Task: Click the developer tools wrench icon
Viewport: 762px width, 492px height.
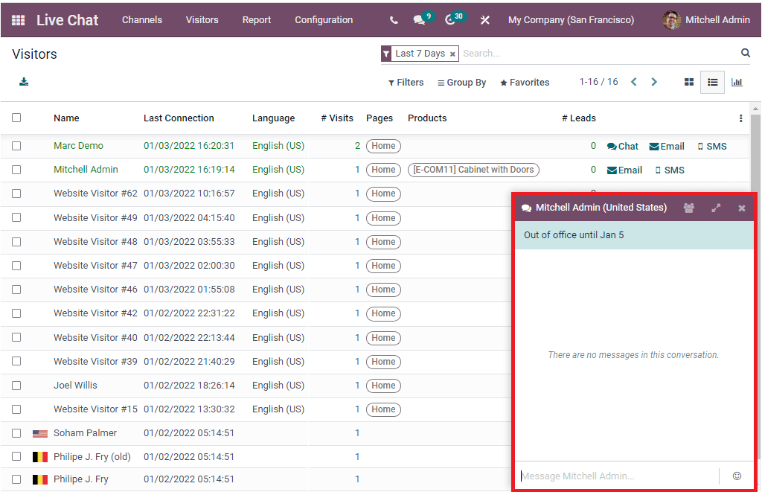Action: pos(484,19)
